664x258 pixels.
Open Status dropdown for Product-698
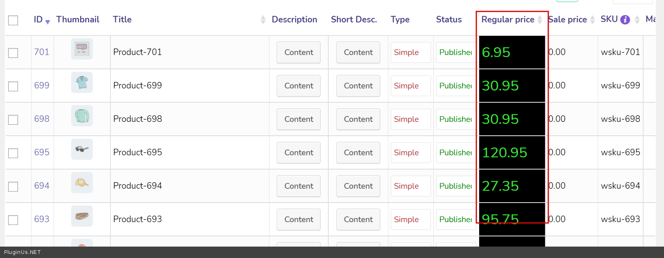[x=455, y=119]
